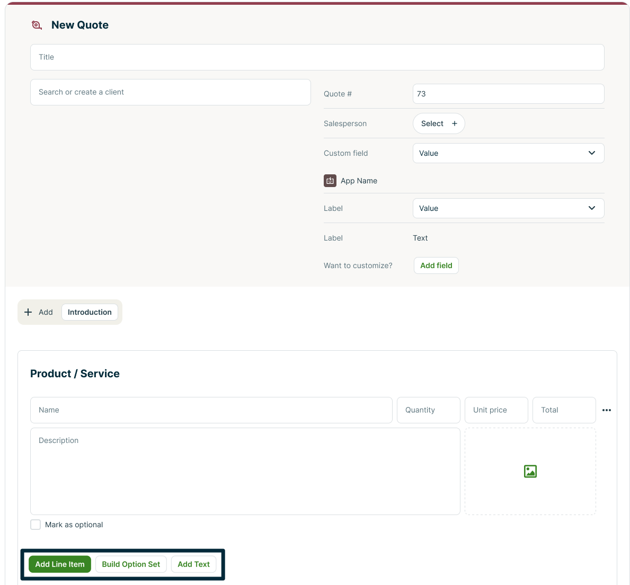Open the Label Value dropdown
Screen dimensions: 630x585
point(508,208)
